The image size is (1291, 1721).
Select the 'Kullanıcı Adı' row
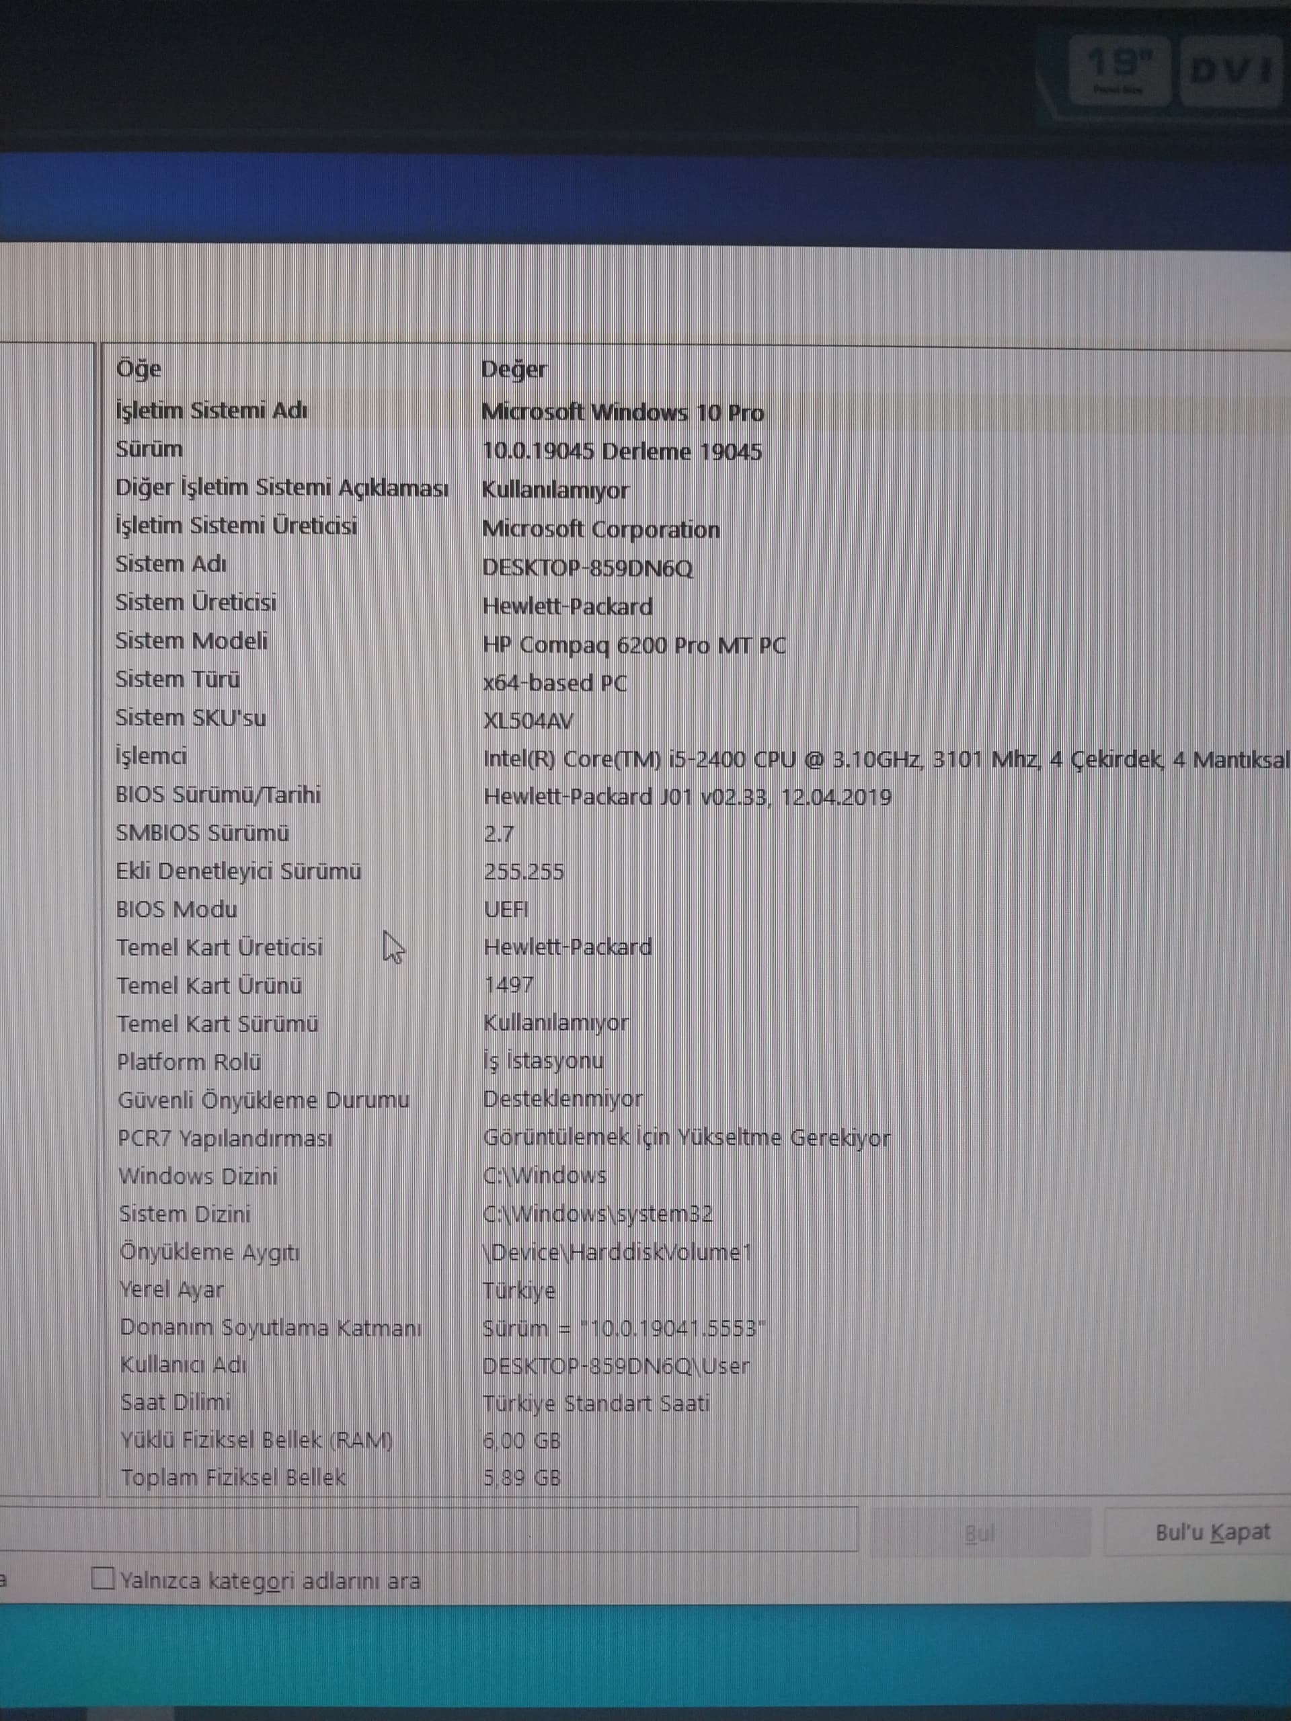point(183,1365)
